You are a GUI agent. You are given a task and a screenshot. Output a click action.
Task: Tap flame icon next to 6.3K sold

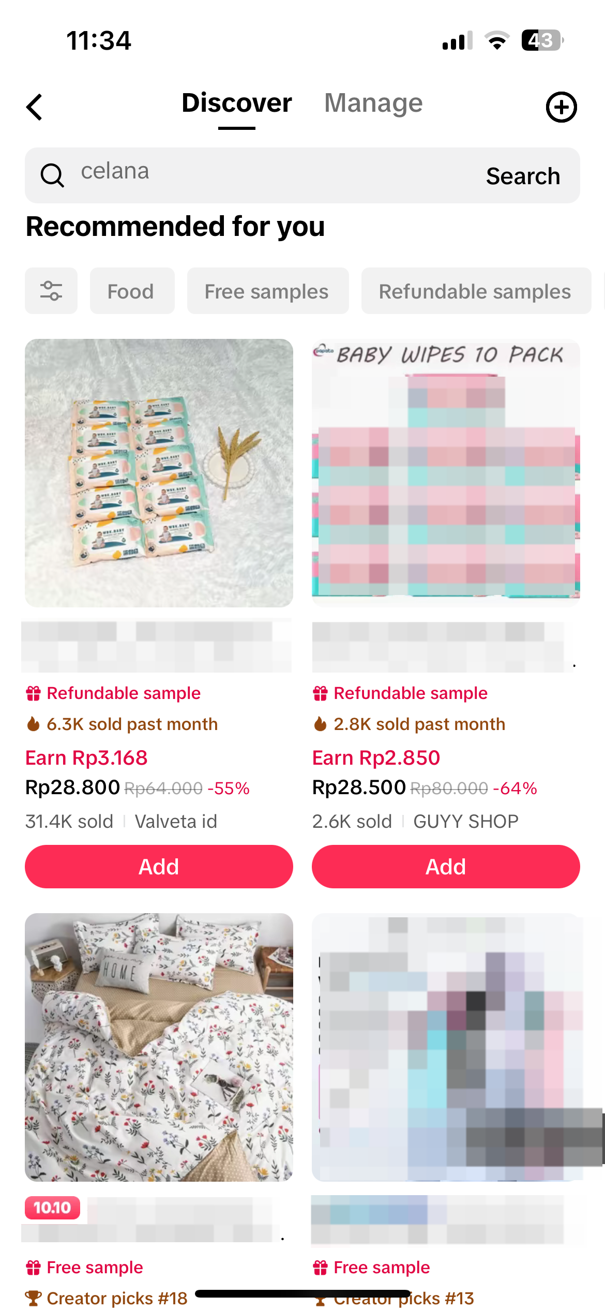34,724
